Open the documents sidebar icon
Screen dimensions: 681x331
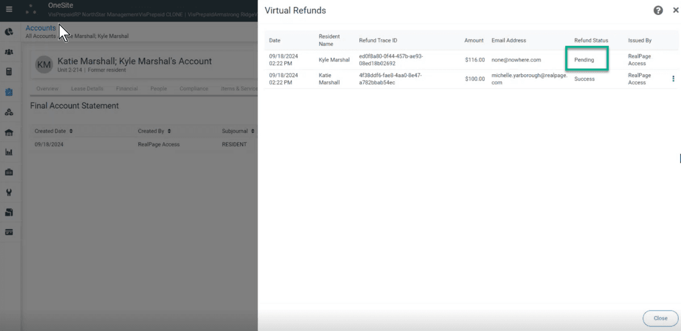9,212
